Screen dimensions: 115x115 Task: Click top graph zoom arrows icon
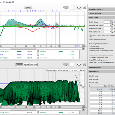79,8
